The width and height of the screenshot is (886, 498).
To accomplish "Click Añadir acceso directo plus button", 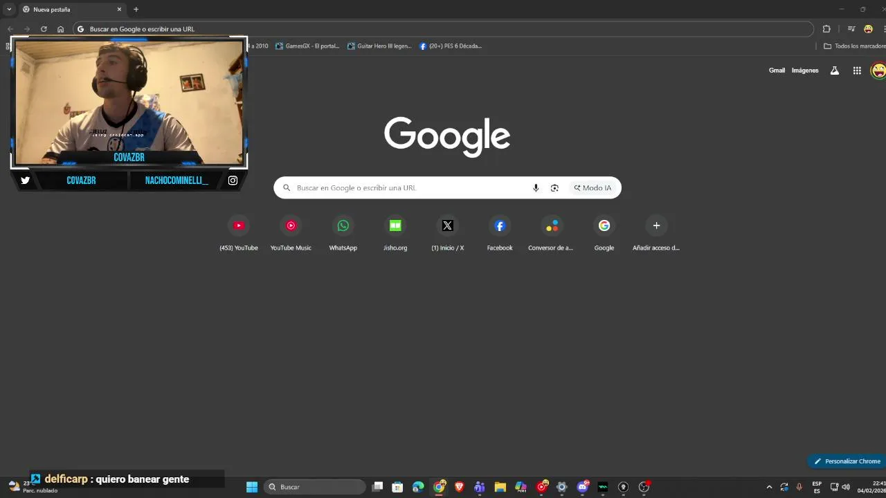I will coord(656,225).
